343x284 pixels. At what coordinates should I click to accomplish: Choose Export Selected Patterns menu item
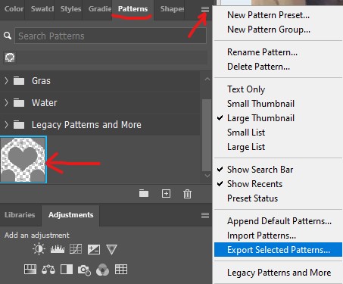tap(278, 250)
